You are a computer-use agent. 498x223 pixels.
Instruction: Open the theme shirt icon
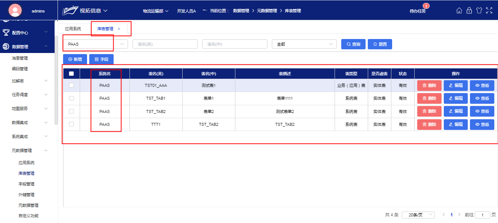[x=479, y=11]
